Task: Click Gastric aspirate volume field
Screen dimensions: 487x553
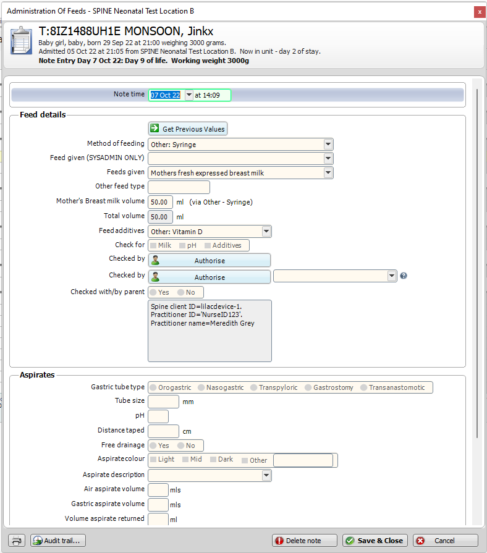Action: (x=158, y=505)
